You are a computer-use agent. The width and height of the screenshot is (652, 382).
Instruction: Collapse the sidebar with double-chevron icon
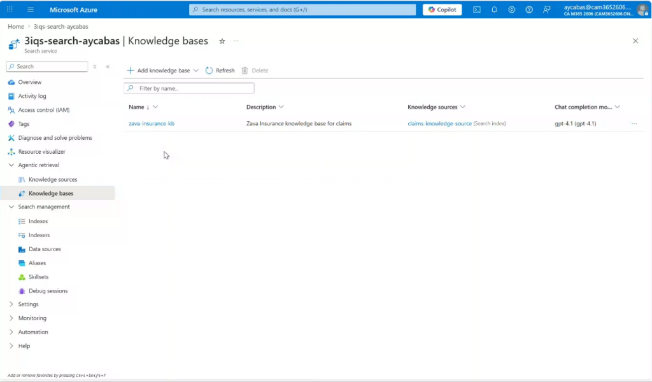pyautogui.click(x=108, y=67)
